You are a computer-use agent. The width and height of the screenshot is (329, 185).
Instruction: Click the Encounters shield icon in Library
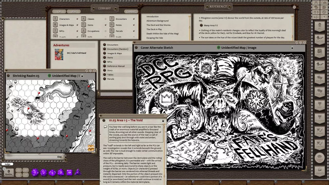(x=112, y=19)
